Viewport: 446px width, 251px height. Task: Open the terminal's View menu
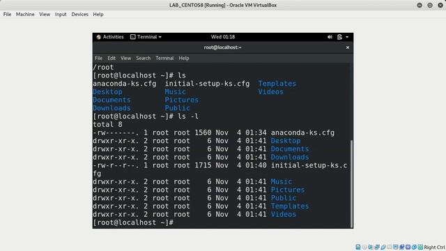click(125, 58)
